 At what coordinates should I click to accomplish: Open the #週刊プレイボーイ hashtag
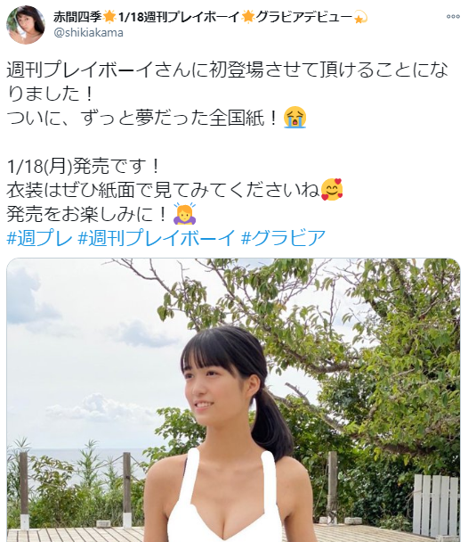pyautogui.click(x=157, y=238)
